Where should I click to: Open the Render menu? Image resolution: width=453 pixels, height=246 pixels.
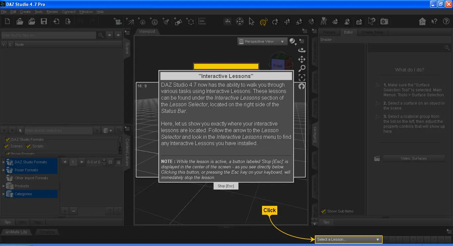[x=52, y=12]
